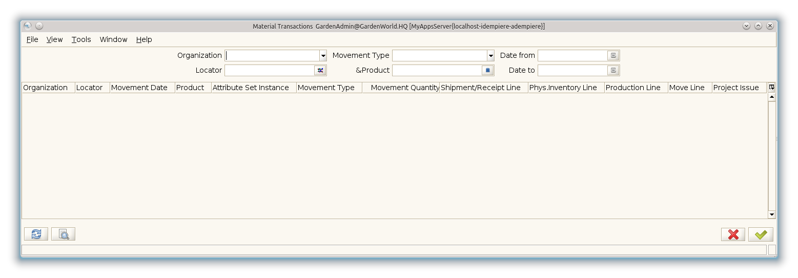The image size is (798, 278).
Task: Open the Date to calendar picker
Action: [x=613, y=70]
